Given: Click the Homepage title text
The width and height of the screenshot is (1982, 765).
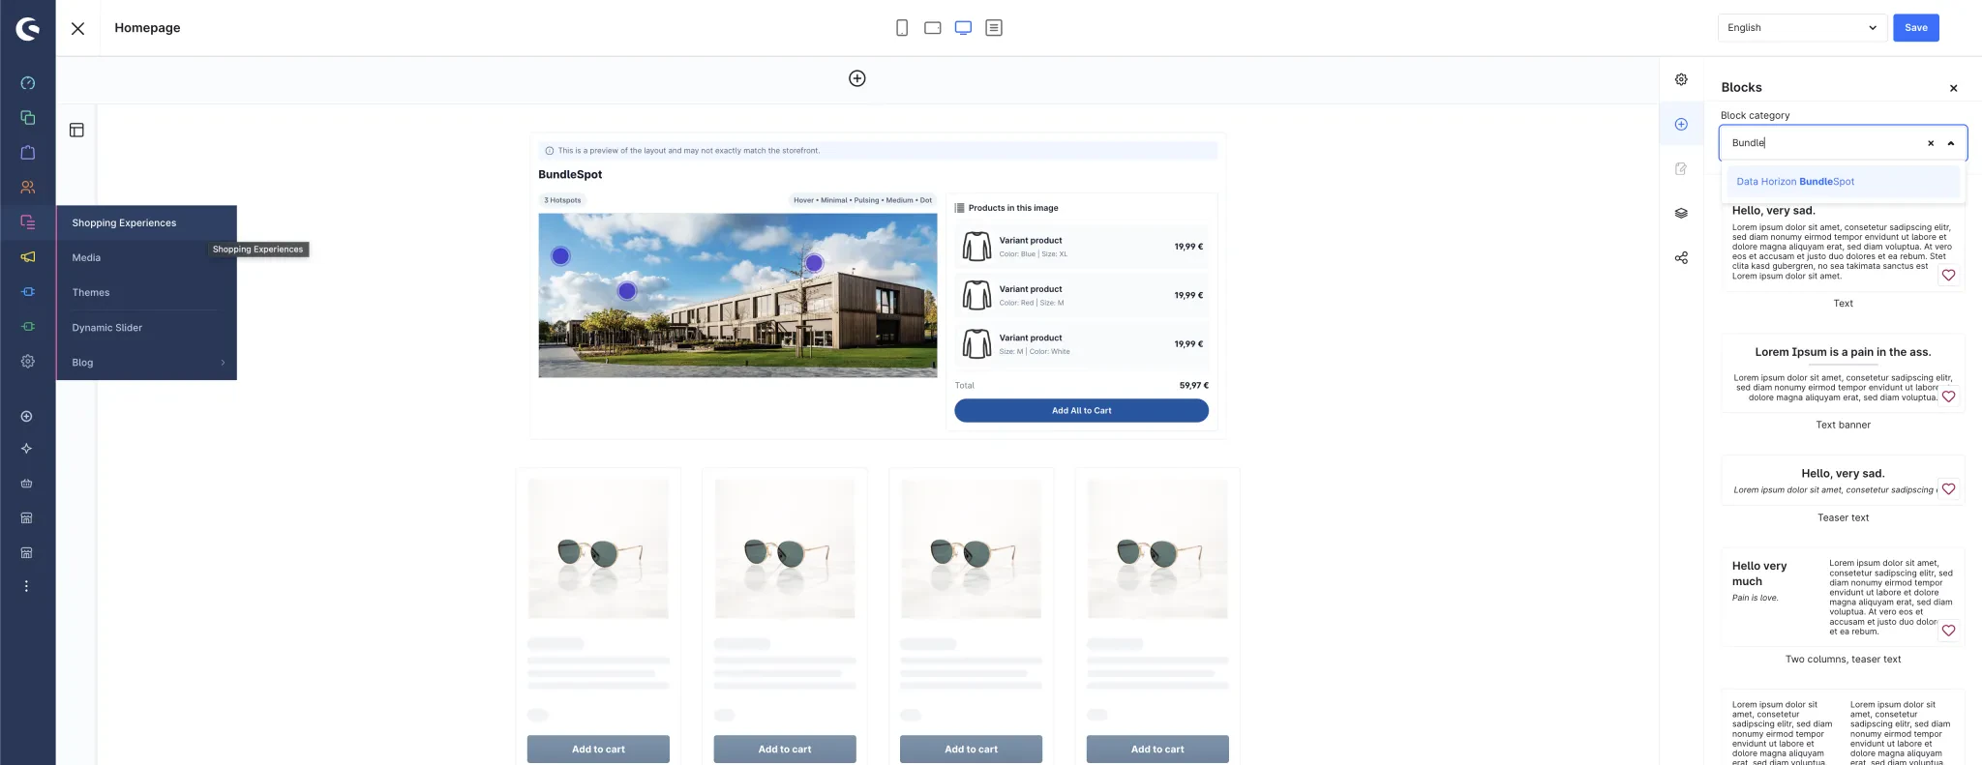Looking at the screenshot, I should pyautogui.click(x=147, y=28).
